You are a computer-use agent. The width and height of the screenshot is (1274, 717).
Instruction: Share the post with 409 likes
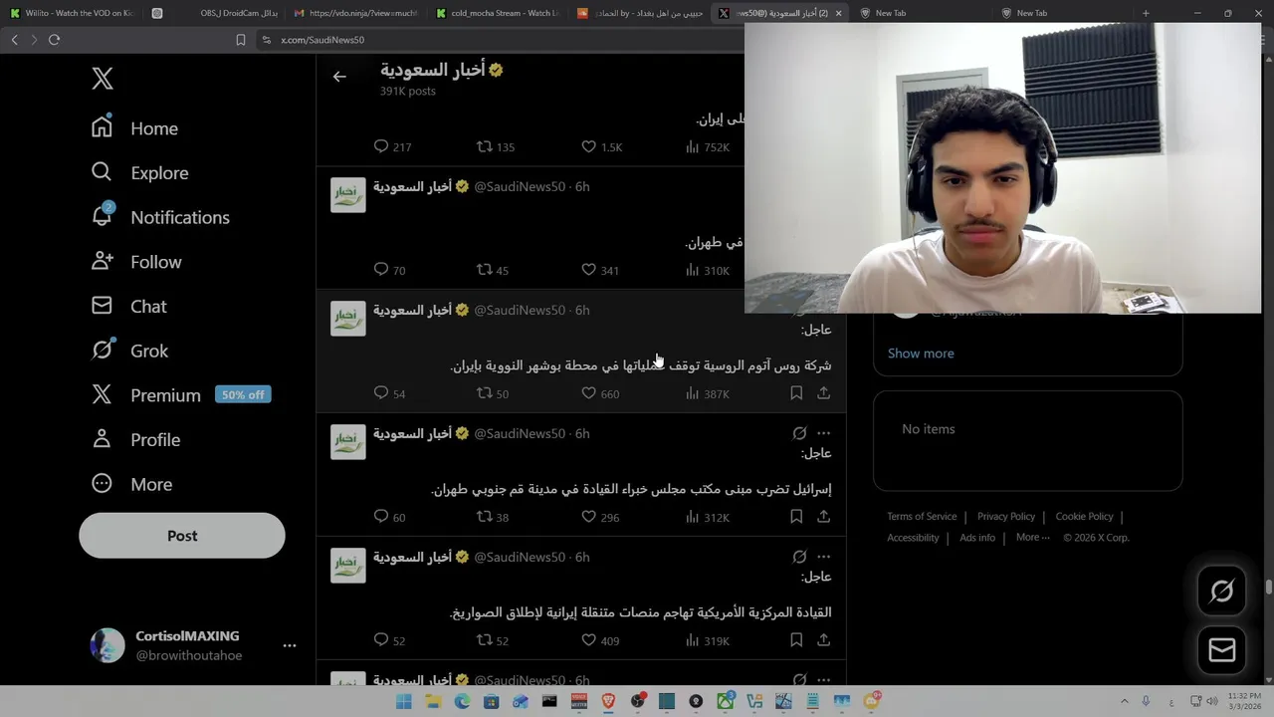(824, 640)
